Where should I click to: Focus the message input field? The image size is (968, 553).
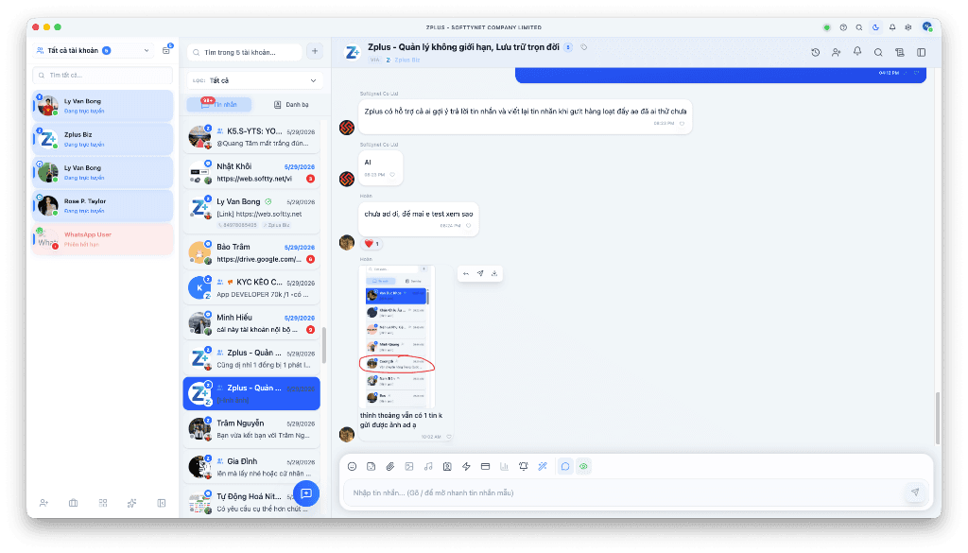(624, 493)
